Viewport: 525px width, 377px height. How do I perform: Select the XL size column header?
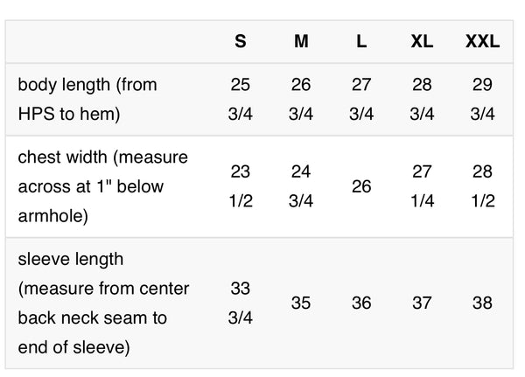(x=422, y=41)
